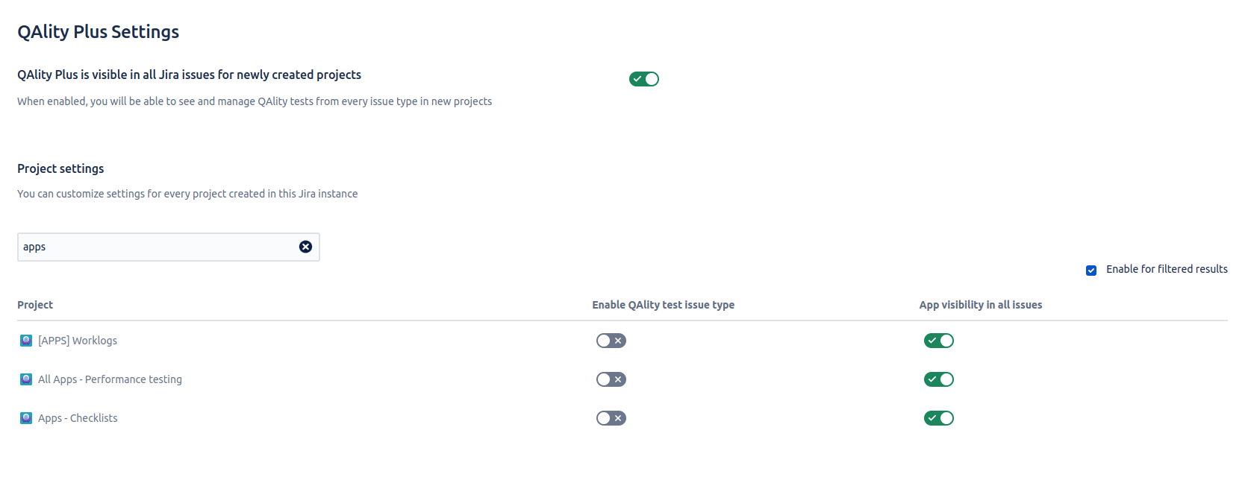Click the [APPS] Worklogs project avatar icon

26,341
